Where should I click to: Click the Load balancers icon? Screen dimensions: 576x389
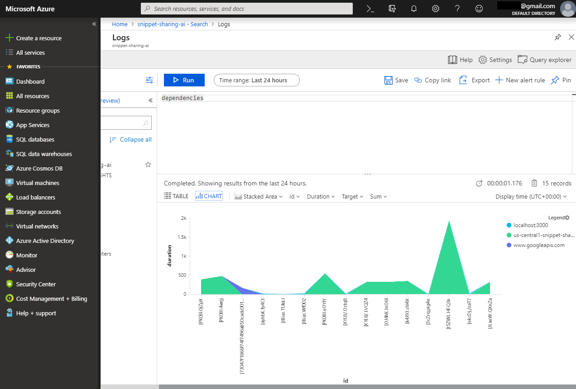pyautogui.click(x=9, y=197)
